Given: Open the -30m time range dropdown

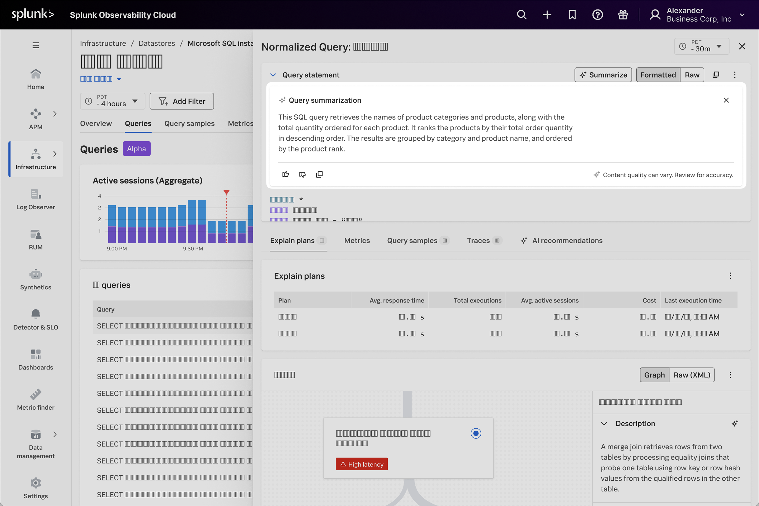Looking at the screenshot, I should (x=702, y=46).
